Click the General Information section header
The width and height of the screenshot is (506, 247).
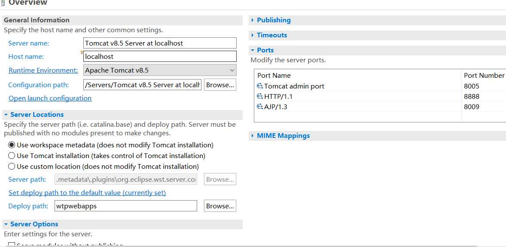click(122, 20)
